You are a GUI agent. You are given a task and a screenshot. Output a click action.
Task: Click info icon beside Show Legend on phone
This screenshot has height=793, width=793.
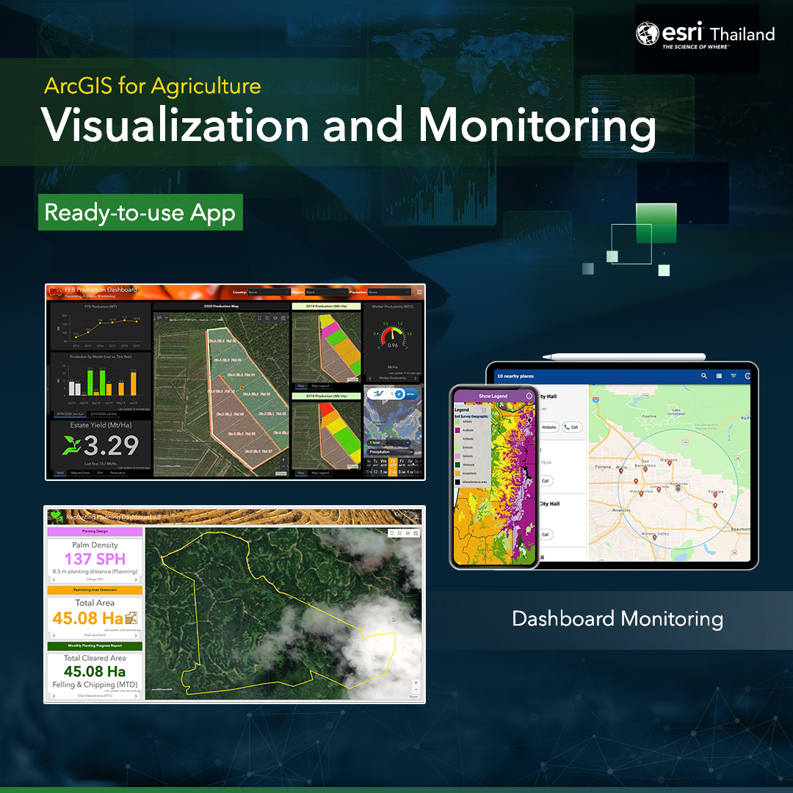[x=529, y=396]
